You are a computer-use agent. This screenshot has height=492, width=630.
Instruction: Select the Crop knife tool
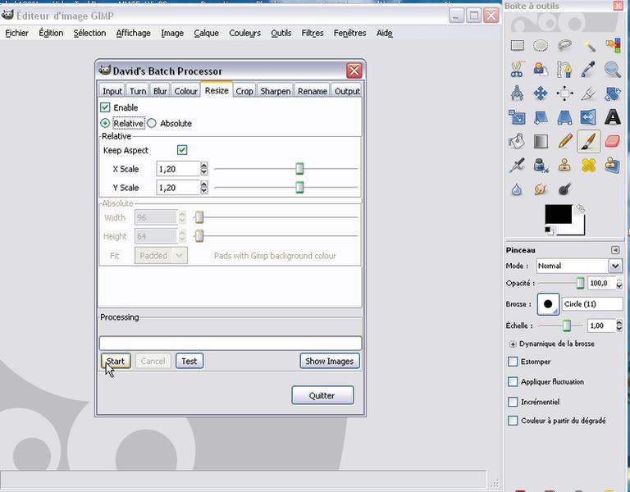(589, 93)
